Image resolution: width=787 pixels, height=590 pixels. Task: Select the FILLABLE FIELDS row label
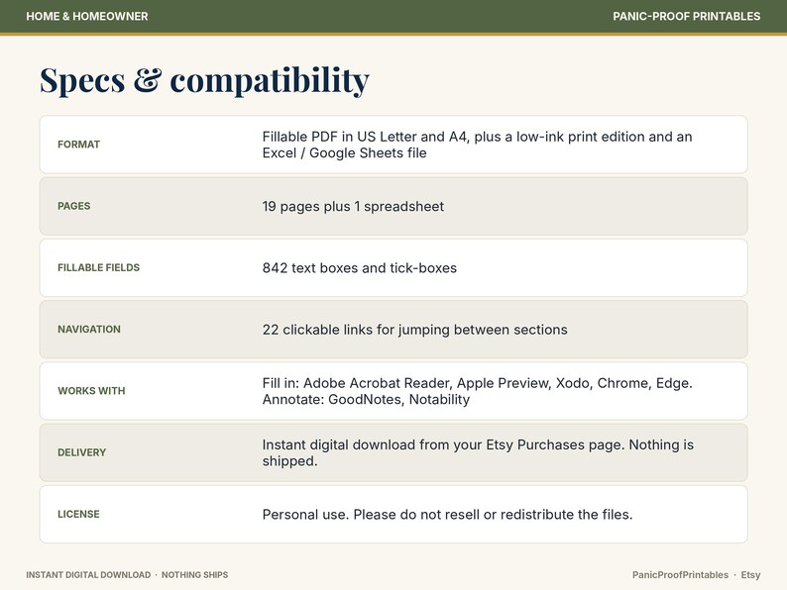pos(98,267)
